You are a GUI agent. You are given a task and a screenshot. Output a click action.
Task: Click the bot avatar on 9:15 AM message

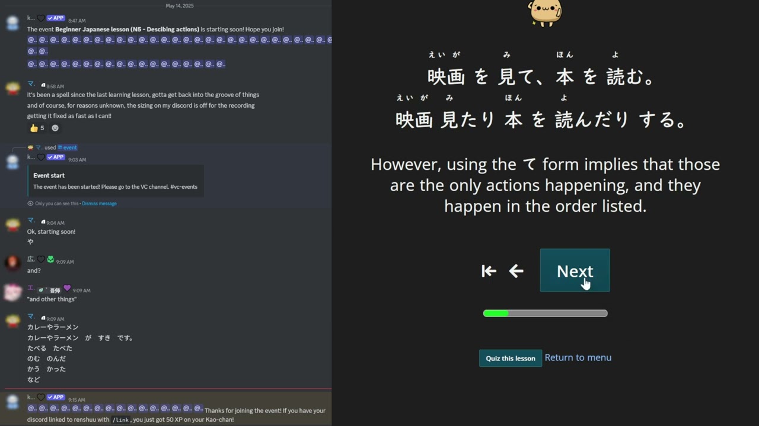tap(12, 402)
